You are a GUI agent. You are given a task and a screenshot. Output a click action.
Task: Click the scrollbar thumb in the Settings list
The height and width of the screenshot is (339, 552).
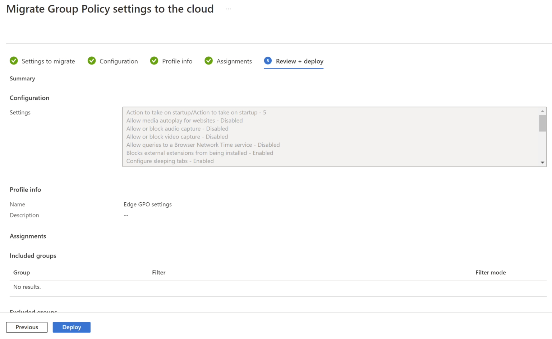(542, 123)
